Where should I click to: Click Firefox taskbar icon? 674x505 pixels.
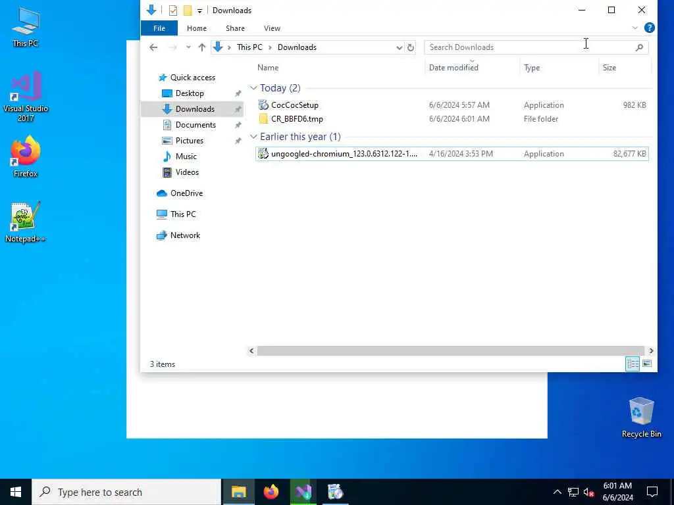point(271,492)
